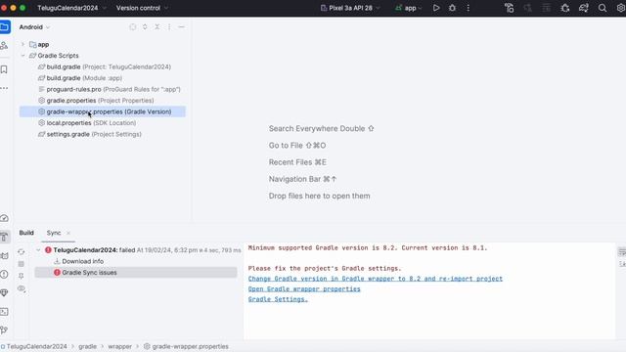The height and width of the screenshot is (352, 626).
Task: Select local.properties (SDK Location) file
Action: pos(87,123)
